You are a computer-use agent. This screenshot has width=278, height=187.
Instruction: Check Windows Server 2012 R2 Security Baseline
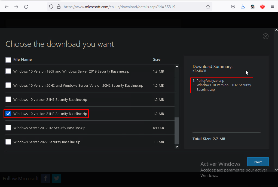click(8, 128)
